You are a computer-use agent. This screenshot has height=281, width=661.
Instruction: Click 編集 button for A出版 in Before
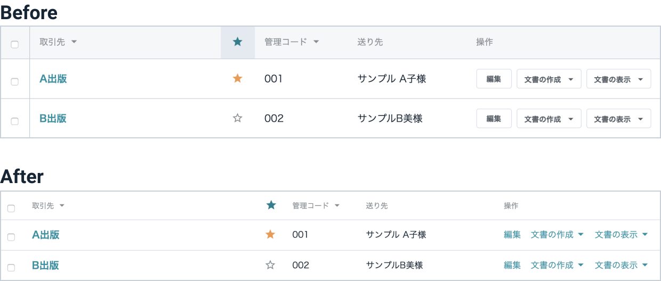(x=494, y=79)
